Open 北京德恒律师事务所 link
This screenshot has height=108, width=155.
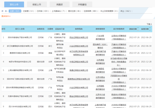(100, 62)
